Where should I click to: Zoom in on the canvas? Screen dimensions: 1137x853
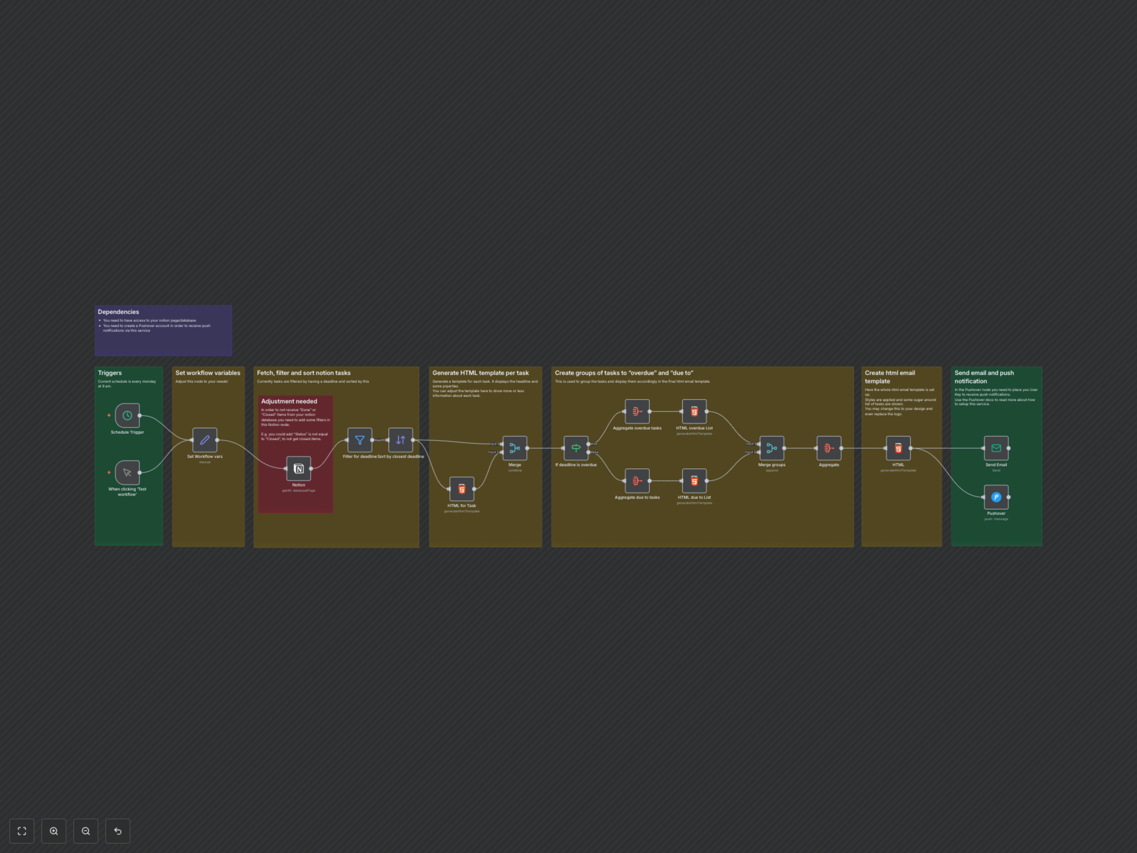(x=54, y=831)
